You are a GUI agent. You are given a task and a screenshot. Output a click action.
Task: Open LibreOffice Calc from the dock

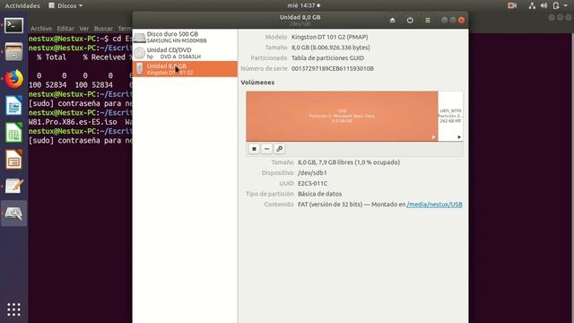point(13,133)
